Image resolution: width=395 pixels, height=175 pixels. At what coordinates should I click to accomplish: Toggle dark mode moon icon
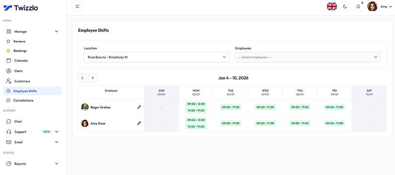(345, 7)
